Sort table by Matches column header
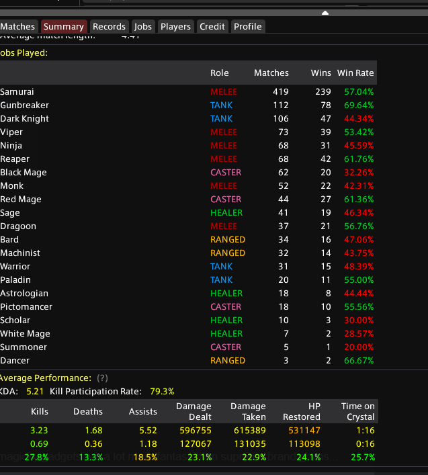This screenshot has height=475, width=428. point(271,73)
